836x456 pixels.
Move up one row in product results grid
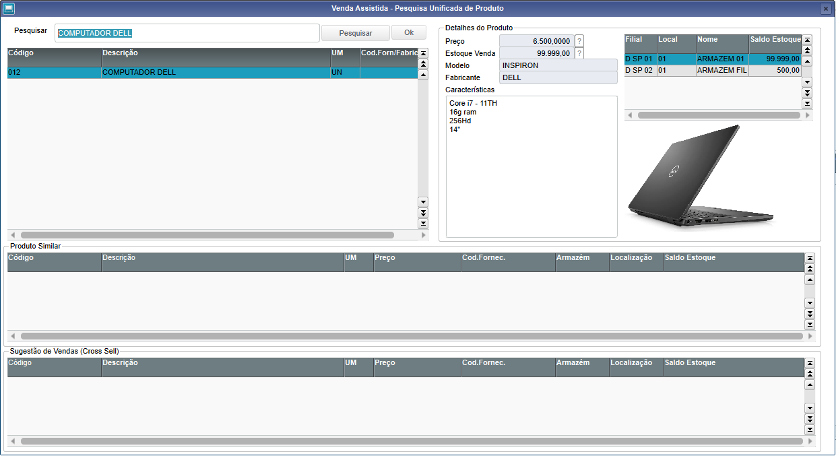click(423, 75)
